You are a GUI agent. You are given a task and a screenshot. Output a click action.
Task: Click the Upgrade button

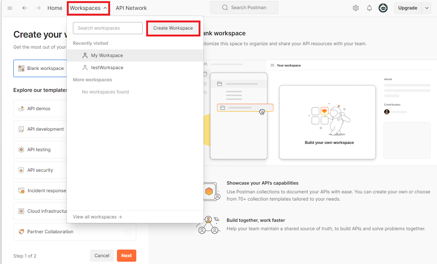(x=407, y=8)
